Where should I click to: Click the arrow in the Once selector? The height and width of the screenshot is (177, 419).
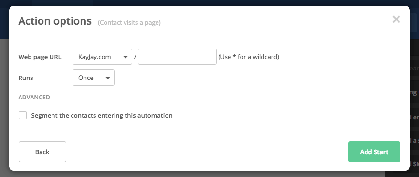point(108,78)
